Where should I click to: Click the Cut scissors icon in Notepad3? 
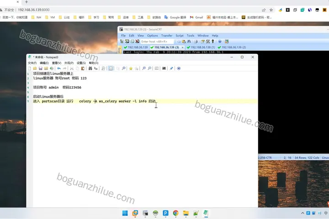[72, 68]
